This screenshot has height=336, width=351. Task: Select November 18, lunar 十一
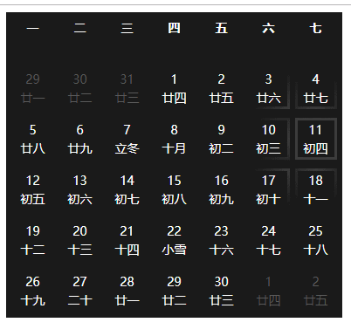(316, 189)
